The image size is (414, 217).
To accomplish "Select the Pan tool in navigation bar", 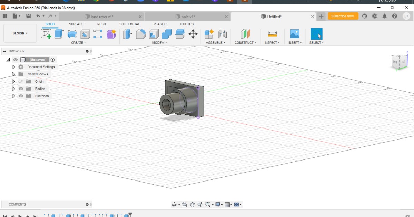I will tap(192, 204).
